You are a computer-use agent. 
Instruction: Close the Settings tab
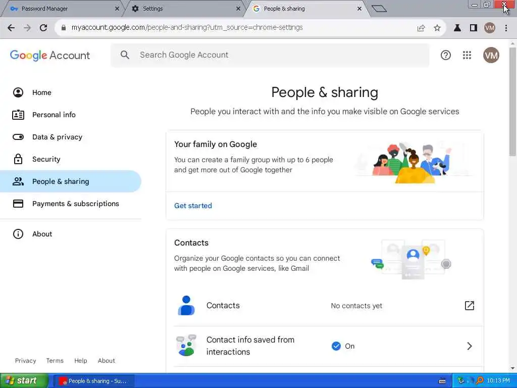(x=238, y=9)
